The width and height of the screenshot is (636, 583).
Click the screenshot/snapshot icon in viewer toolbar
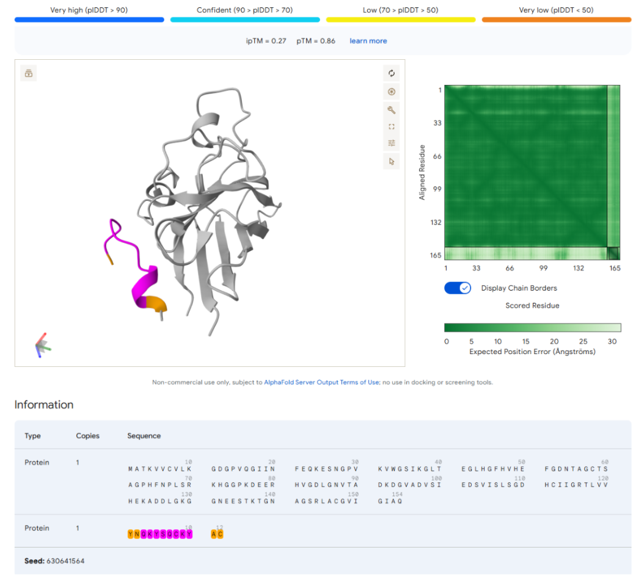[x=391, y=92]
